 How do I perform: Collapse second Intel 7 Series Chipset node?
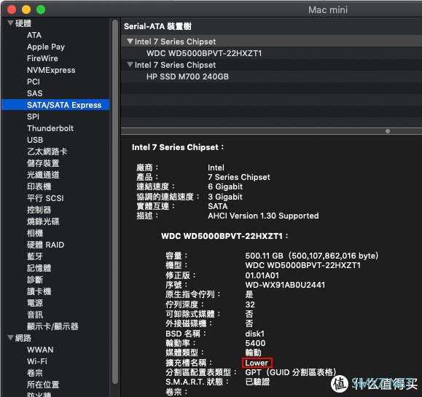(x=130, y=65)
